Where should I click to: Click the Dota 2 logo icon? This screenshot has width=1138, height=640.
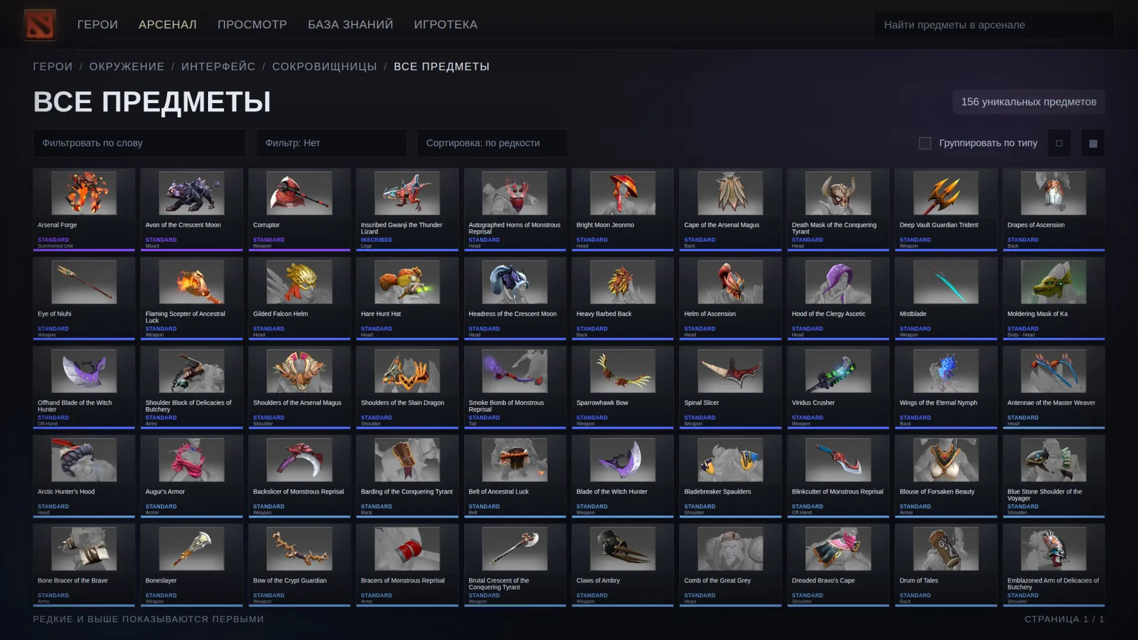click(x=40, y=24)
